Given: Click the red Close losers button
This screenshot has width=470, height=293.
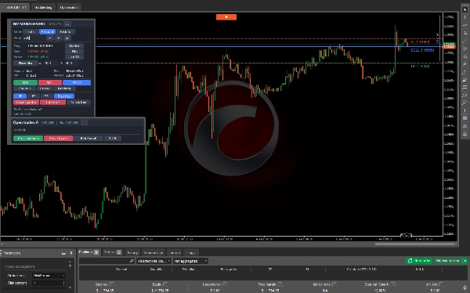Looking at the screenshot, I should pos(59,138).
